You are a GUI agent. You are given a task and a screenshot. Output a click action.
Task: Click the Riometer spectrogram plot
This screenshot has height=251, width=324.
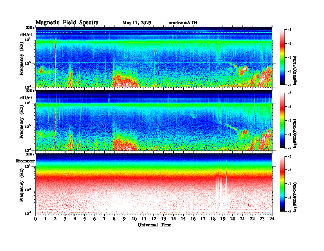coord(154,183)
